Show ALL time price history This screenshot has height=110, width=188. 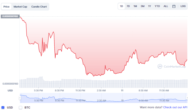(166, 6)
